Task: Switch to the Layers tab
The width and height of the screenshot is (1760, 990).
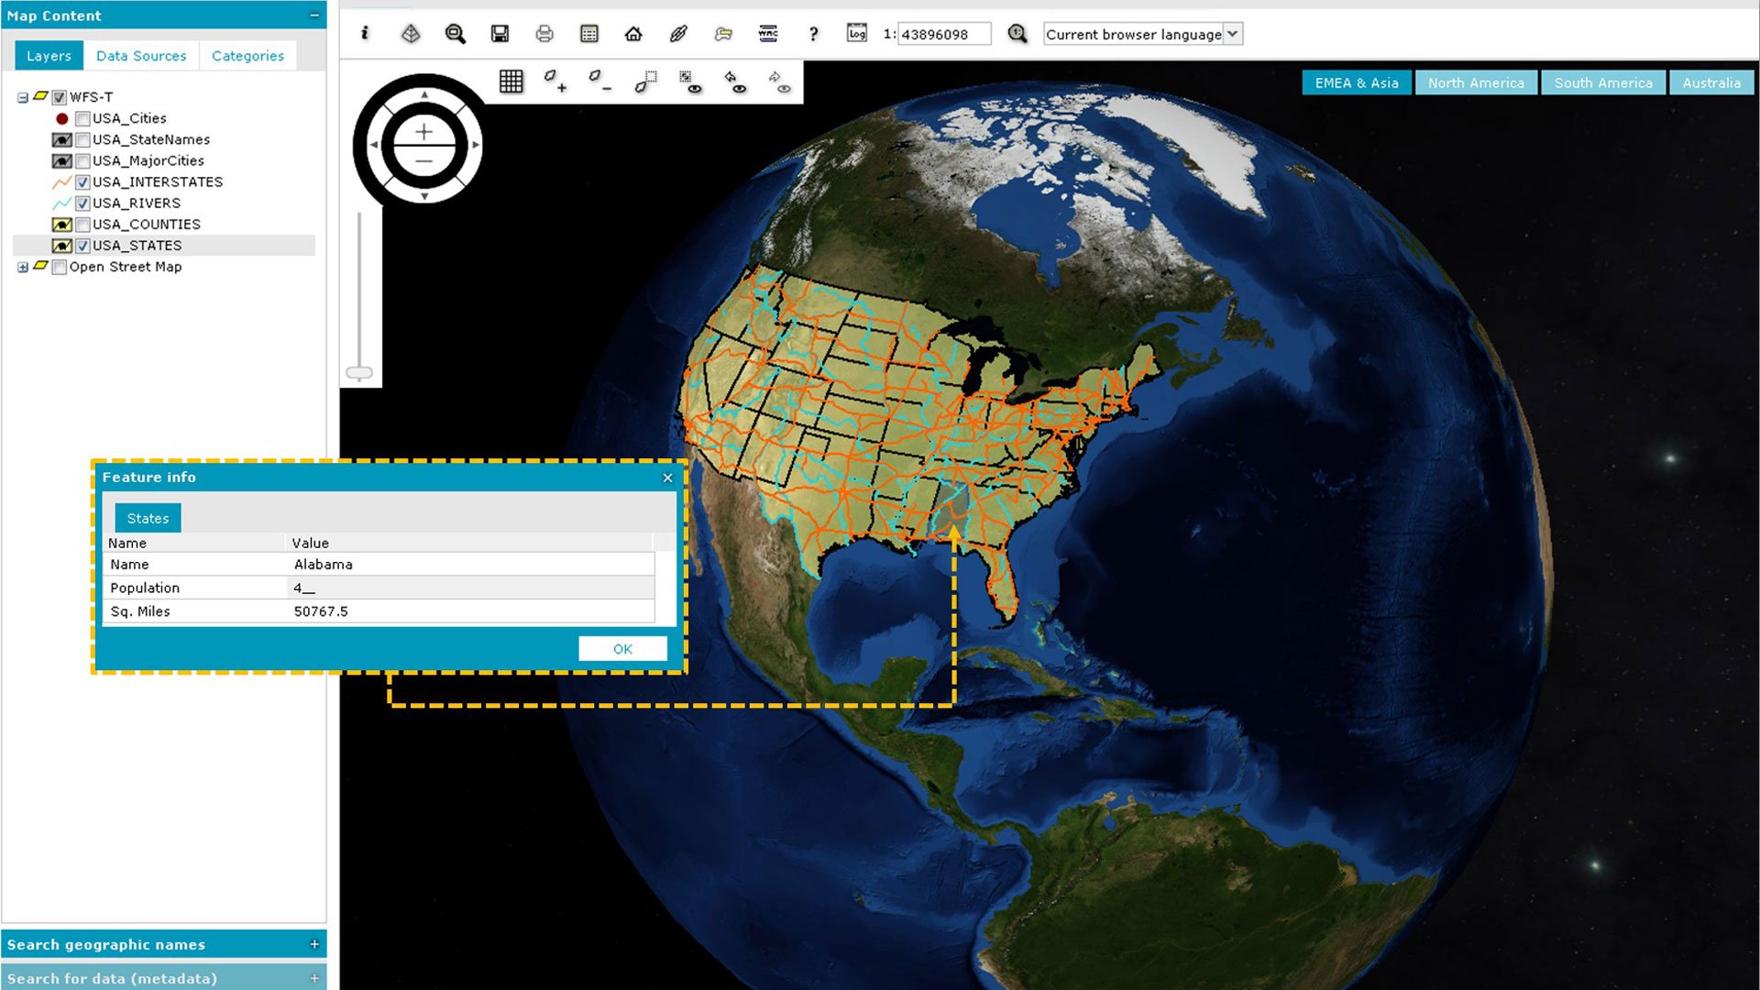Action: [x=49, y=56]
